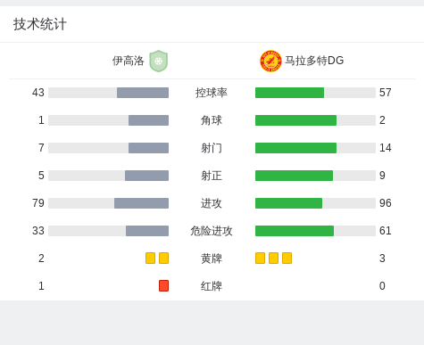
Task: Click 伊高洛's first yellow card icon
Action: click(x=150, y=258)
